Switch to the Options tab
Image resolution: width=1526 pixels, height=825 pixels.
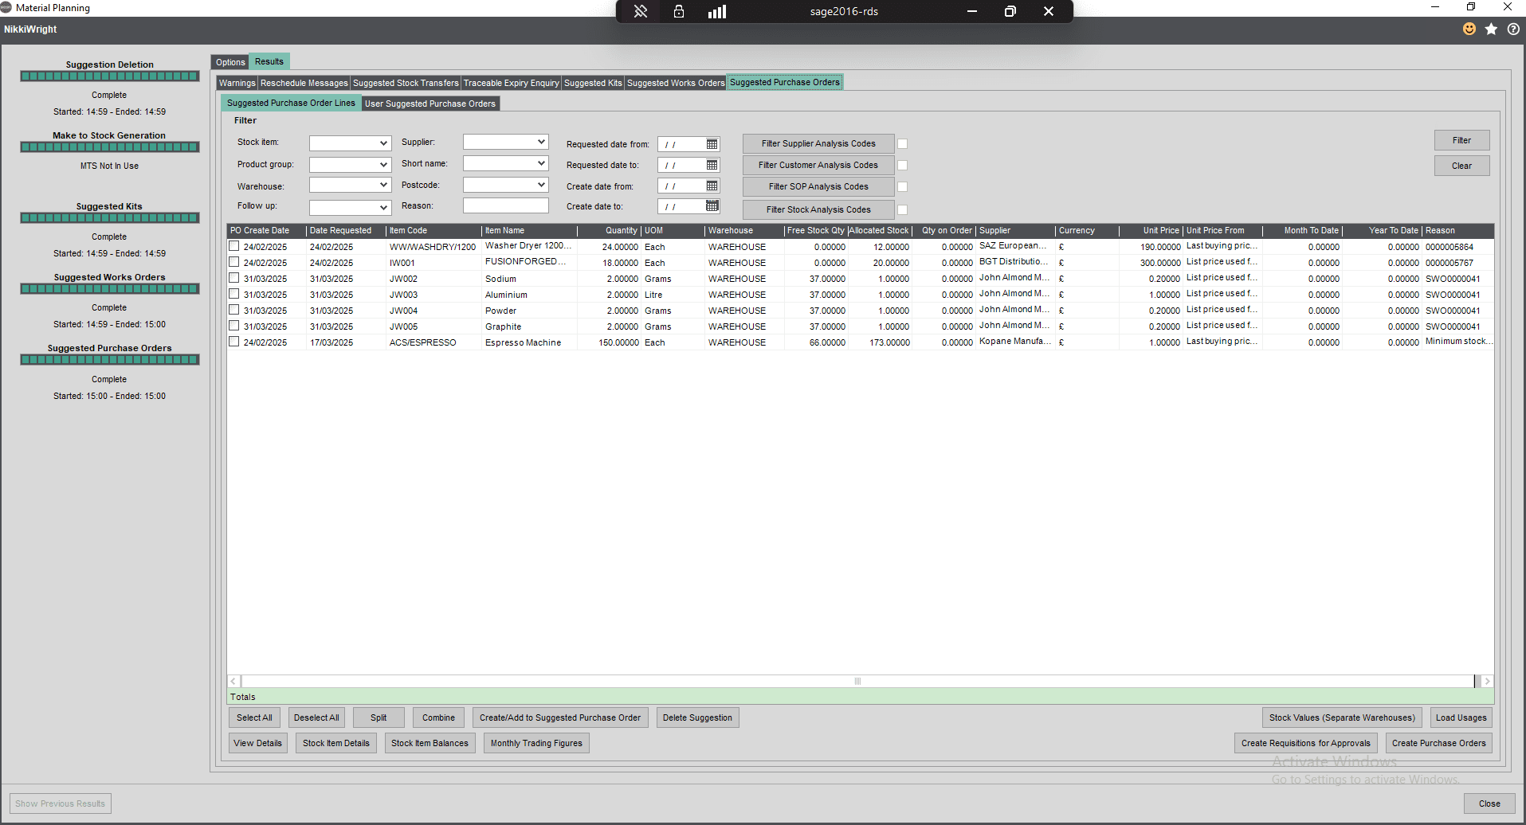[230, 62]
